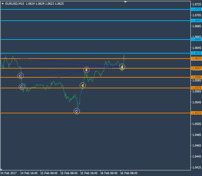Click the 1.0425 price scale value

(197, 168)
